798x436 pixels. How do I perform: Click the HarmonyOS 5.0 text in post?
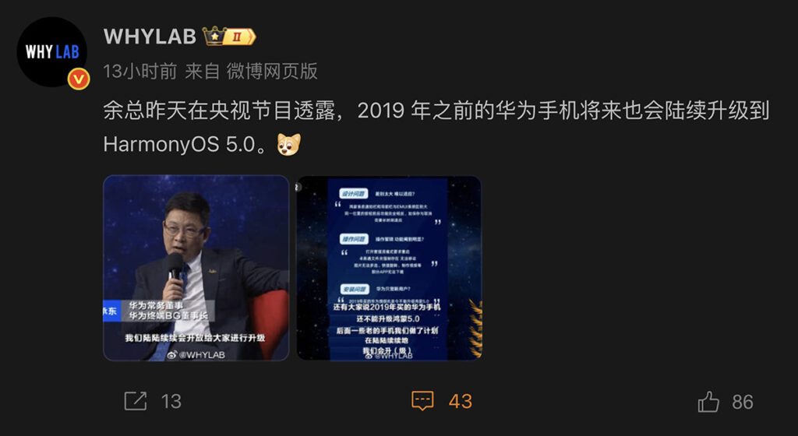point(180,144)
